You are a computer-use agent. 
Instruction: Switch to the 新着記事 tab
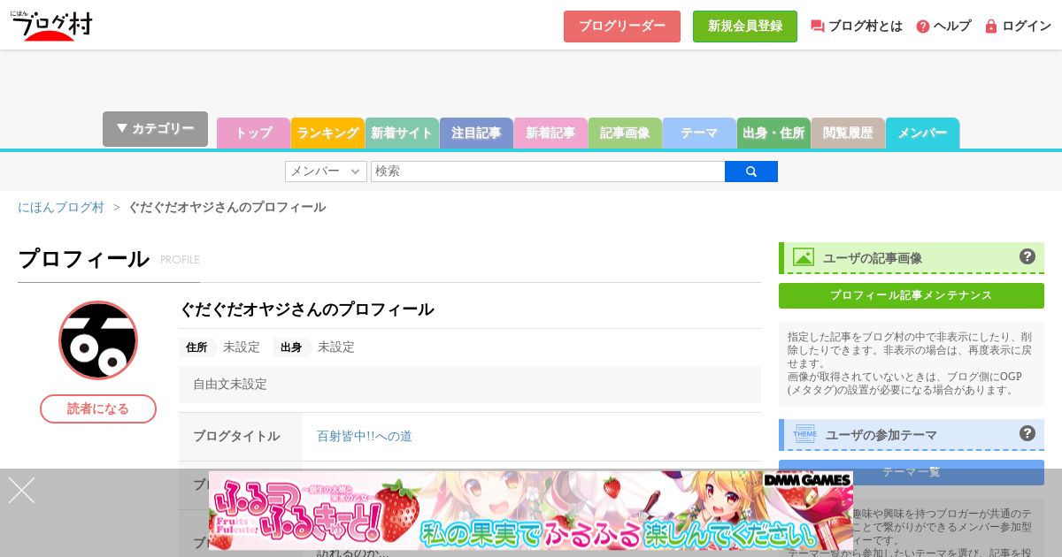[550, 134]
